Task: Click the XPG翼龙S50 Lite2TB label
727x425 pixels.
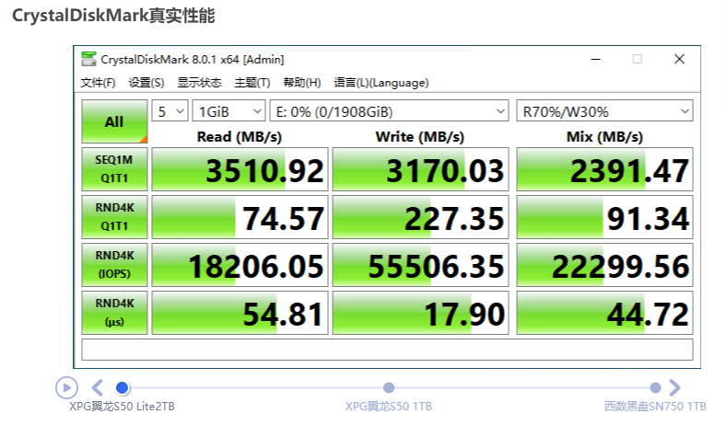Action: point(122,407)
